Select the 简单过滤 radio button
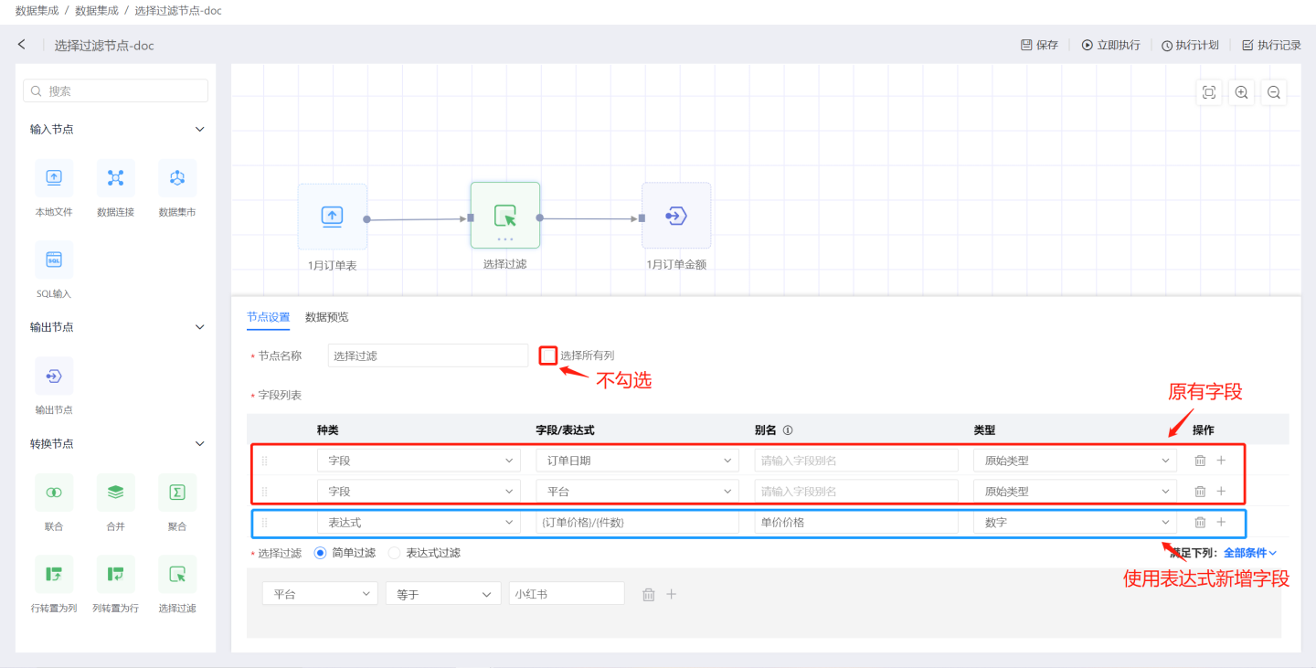Image resolution: width=1316 pixels, height=668 pixels. click(320, 553)
